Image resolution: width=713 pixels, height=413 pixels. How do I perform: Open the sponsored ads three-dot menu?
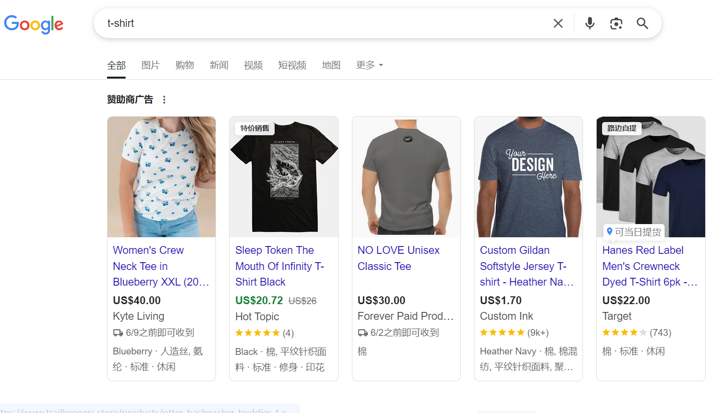coord(164,100)
